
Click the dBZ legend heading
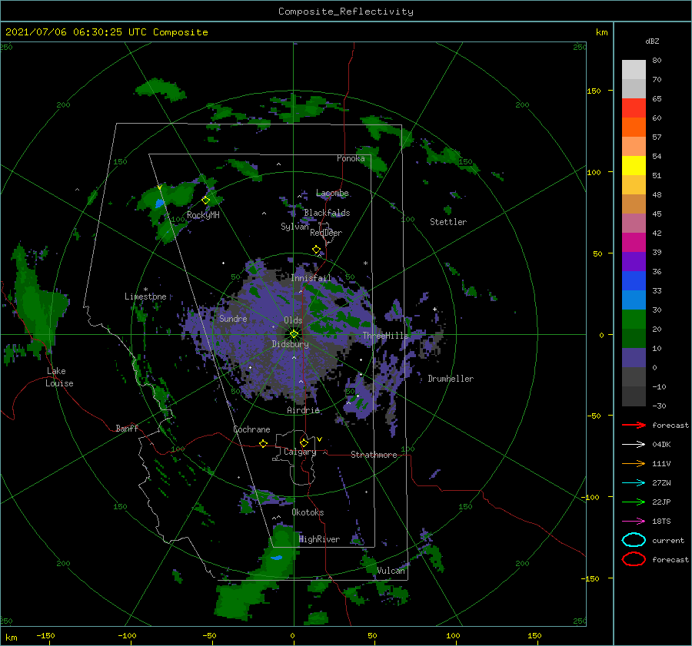click(x=652, y=41)
